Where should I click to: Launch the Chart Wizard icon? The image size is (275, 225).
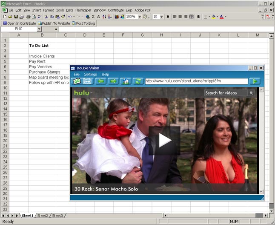(x=117, y=17)
